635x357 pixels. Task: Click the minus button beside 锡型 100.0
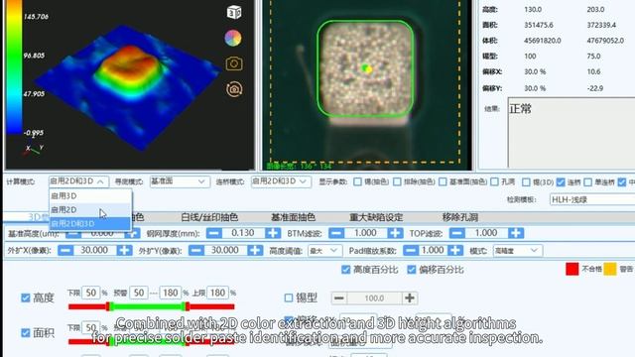(339, 298)
